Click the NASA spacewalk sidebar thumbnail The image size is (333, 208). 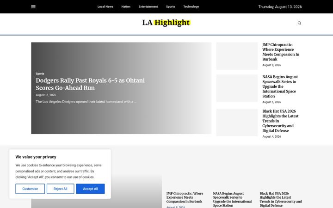(237, 88)
